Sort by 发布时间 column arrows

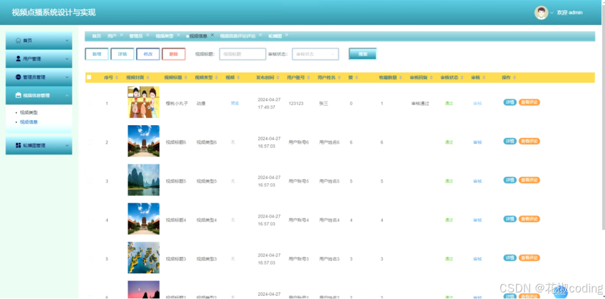[278, 78]
